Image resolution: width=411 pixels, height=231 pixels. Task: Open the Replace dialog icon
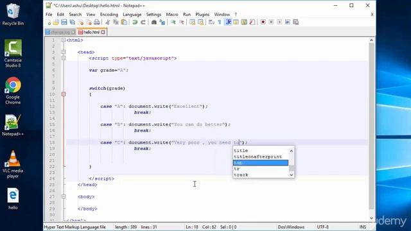pyautogui.click(x=162, y=22)
